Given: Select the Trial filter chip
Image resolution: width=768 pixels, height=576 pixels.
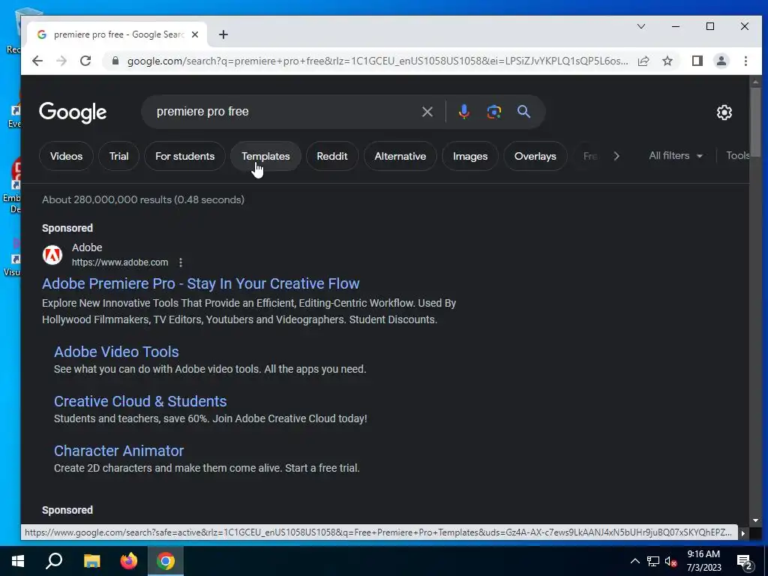Looking at the screenshot, I should pyautogui.click(x=118, y=156).
